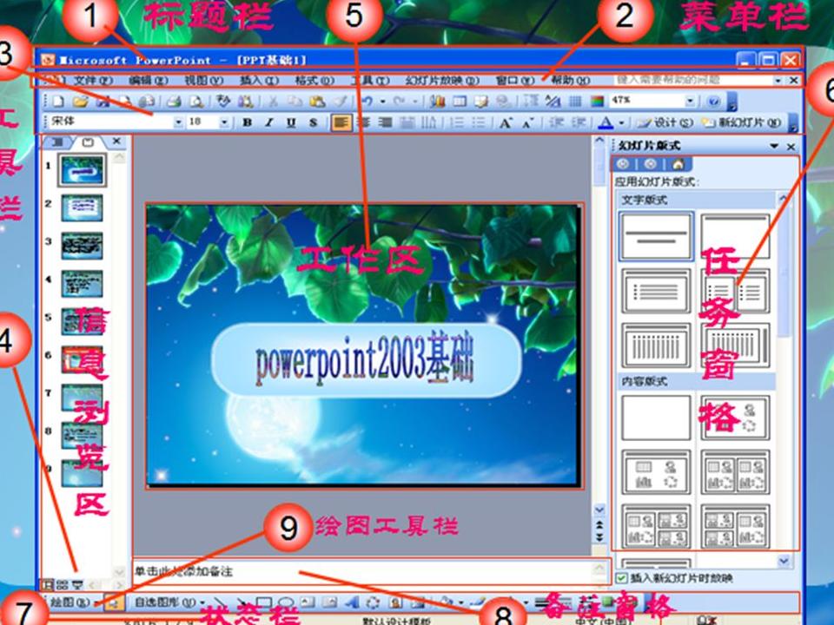
Task: Apply the Title Only layout thumbnail
Action: [x=736, y=236]
